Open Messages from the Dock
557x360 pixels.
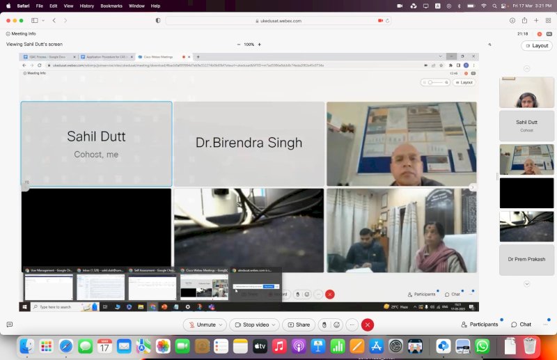click(85, 346)
